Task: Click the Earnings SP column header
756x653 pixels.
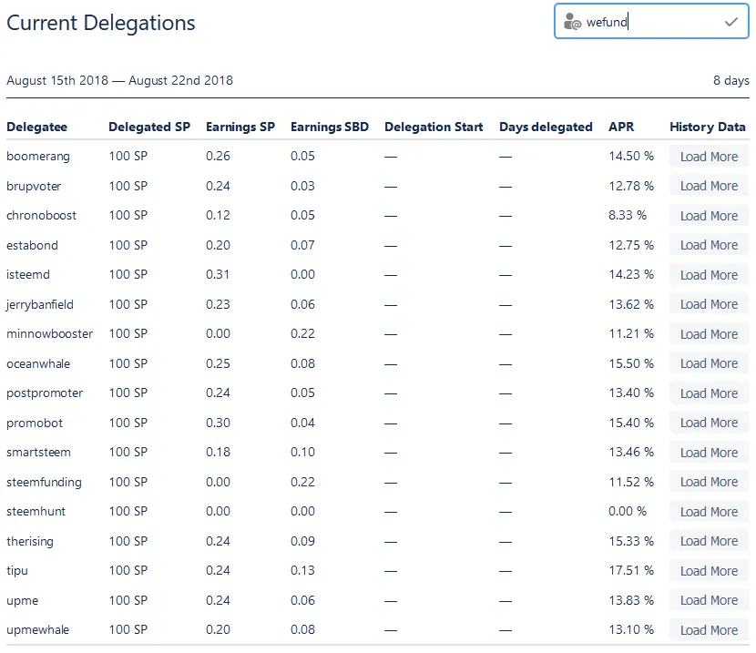Action: pyautogui.click(x=240, y=127)
